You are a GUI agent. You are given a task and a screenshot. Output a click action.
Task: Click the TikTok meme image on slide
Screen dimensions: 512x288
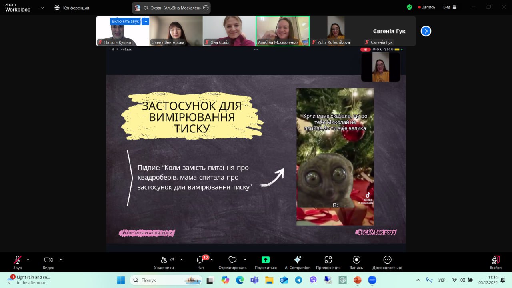[x=335, y=157]
